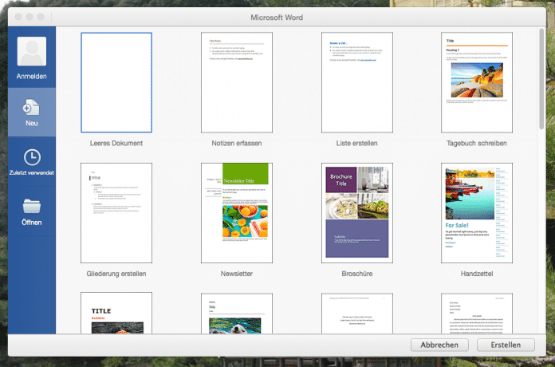Image resolution: width=555 pixels, height=367 pixels.
Task: Choose the bottom-row template with landscape photo
Action: 235,314
